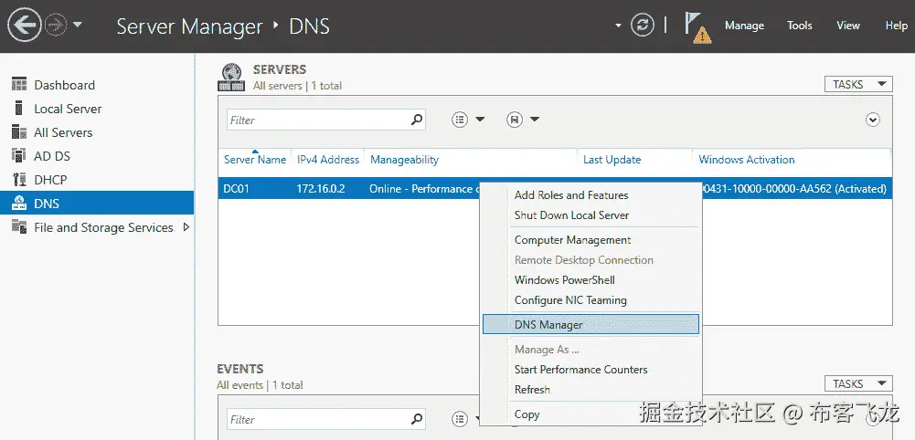The width and height of the screenshot is (915, 440).
Task: Open notifications flag with warning
Action: coord(697,27)
